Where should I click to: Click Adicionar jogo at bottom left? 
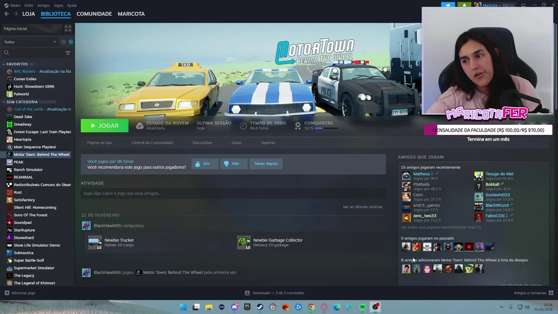(20, 293)
